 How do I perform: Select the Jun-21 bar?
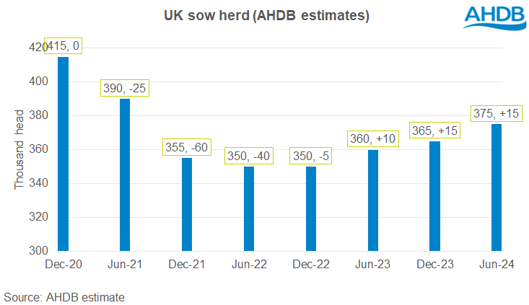(125, 175)
